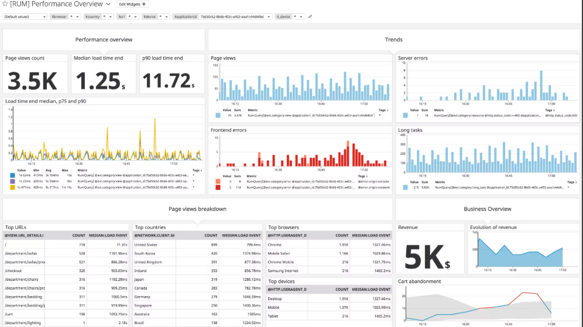
Task: Click the pencil icon to edit template variables
Action: [x=310, y=17]
